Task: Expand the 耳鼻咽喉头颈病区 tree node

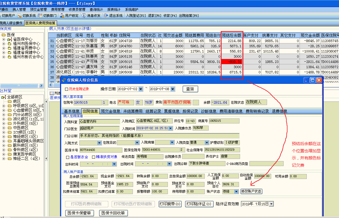Action: click(4, 141)
